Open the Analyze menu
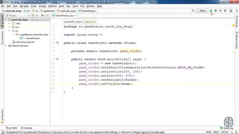 pyautogui.click(x=42, y=6)
